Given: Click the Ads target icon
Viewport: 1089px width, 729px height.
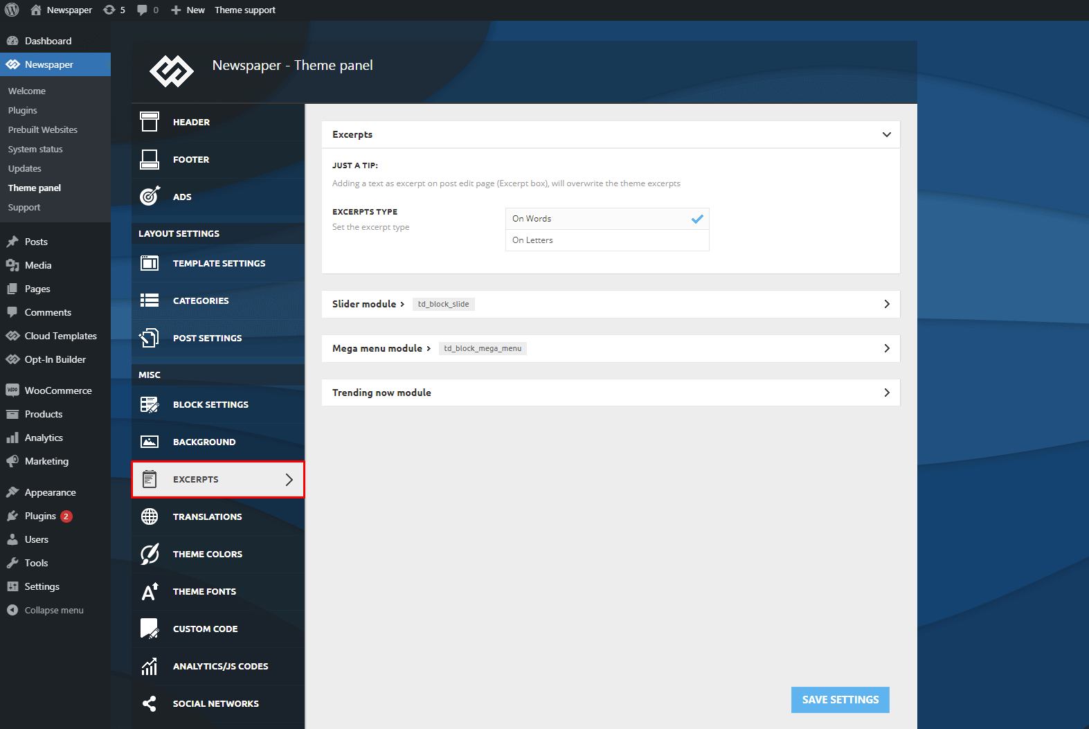Looking at the screenshot, I should (150, 197).
